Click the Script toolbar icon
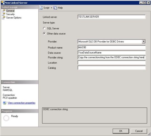151x136 pixels. pyautogui.click(x=41, y=8)
